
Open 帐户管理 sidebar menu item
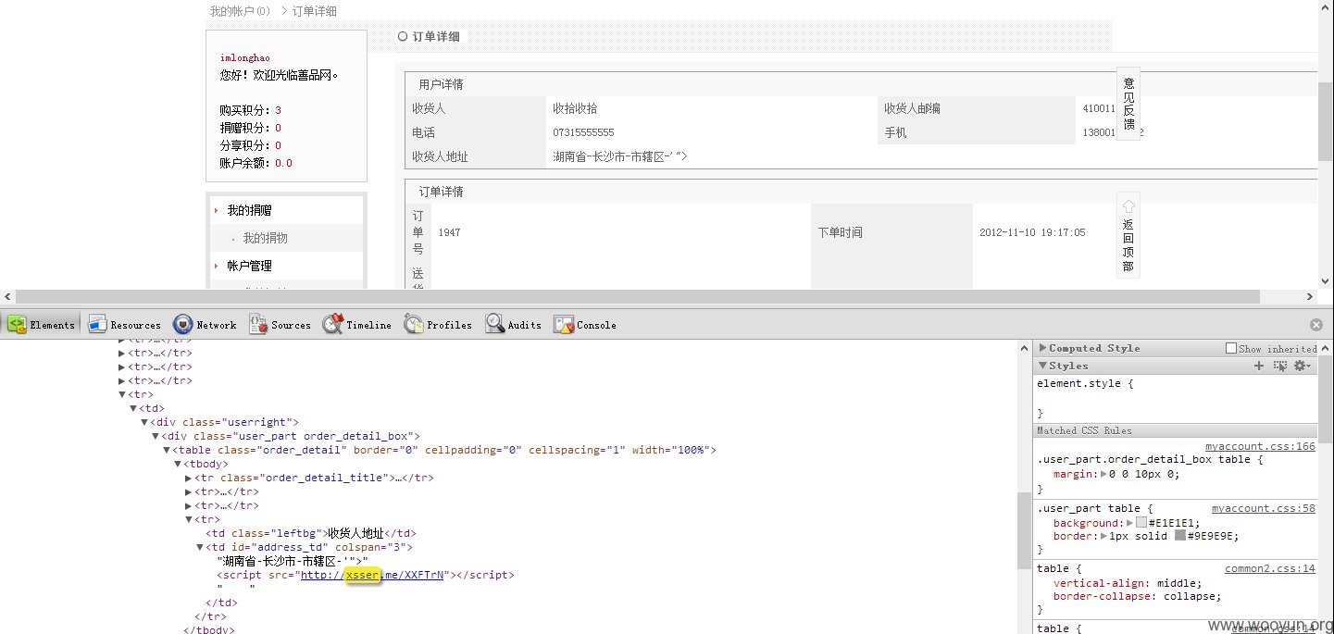point(249,266)
